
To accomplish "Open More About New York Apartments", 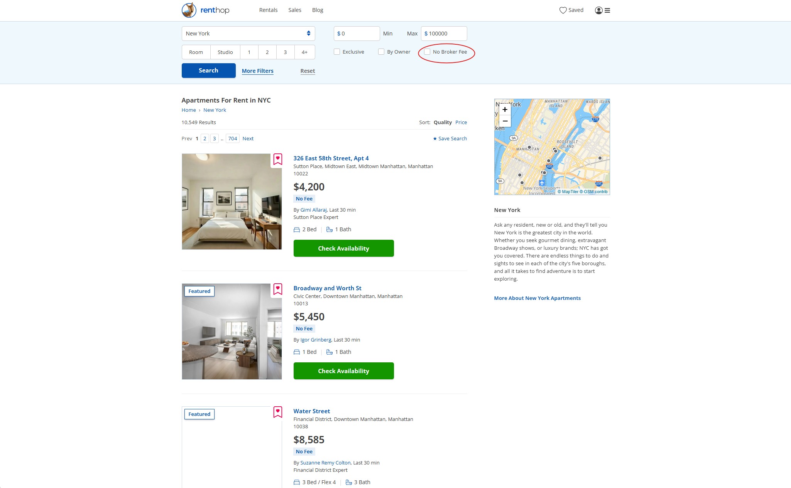I will click(x=537, y=298).
